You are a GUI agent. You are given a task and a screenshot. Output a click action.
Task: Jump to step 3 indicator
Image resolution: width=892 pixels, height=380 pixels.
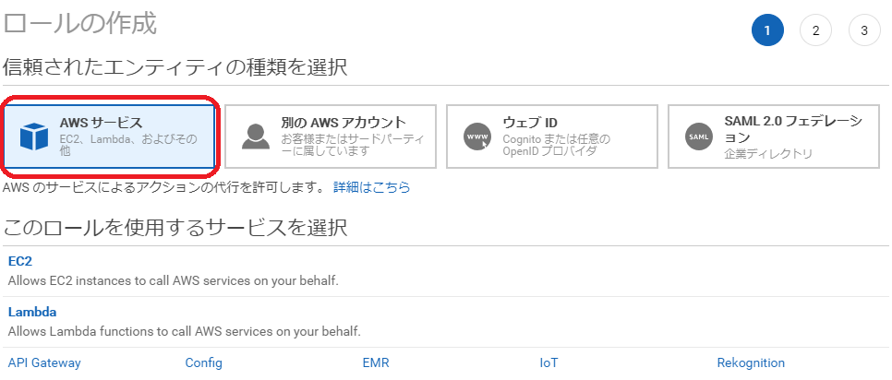[x=864, y=30]
